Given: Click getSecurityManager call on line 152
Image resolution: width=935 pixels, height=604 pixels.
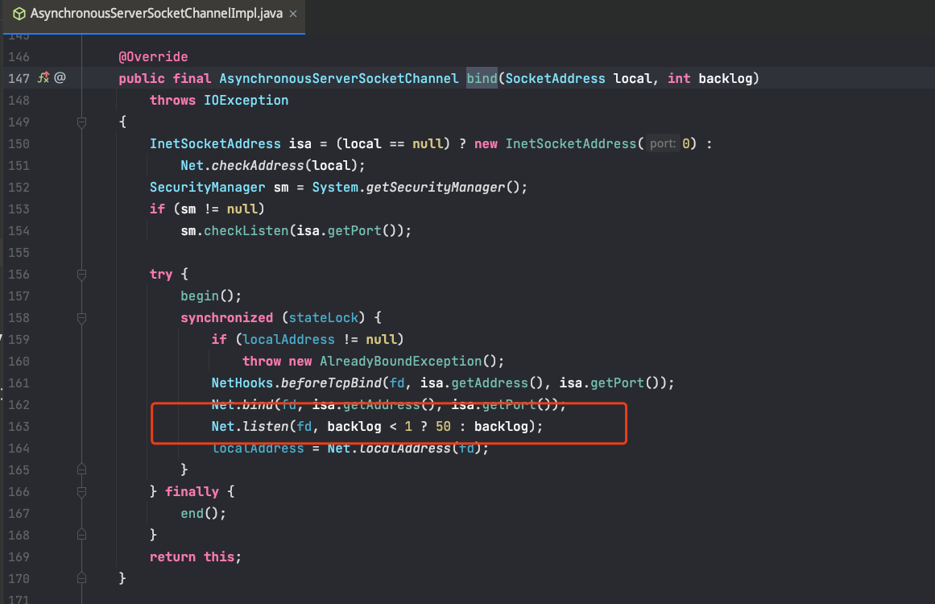Looking at the screenshot, I should pos(436,187).
